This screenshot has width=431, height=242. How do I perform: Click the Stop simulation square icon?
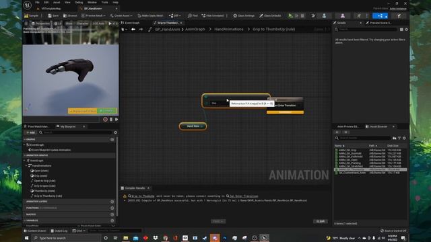tap(302, 16)
